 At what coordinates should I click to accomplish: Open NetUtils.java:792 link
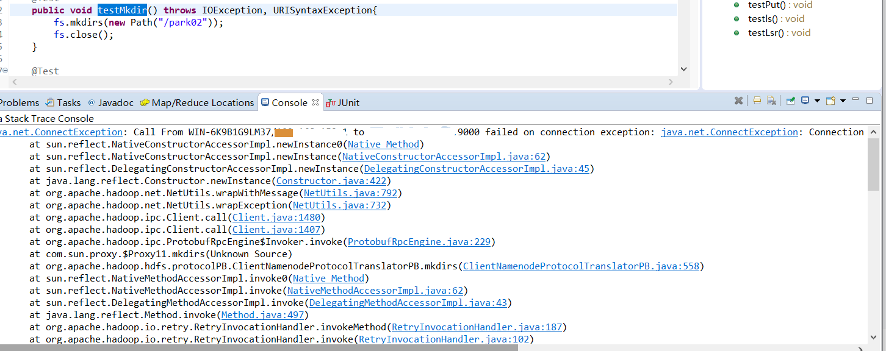click(350, 193)
